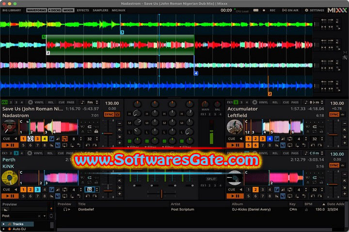Screen dimensions: 349x232
Task: Open the BIG LIBRARY view
Action: tap(12, 10)
